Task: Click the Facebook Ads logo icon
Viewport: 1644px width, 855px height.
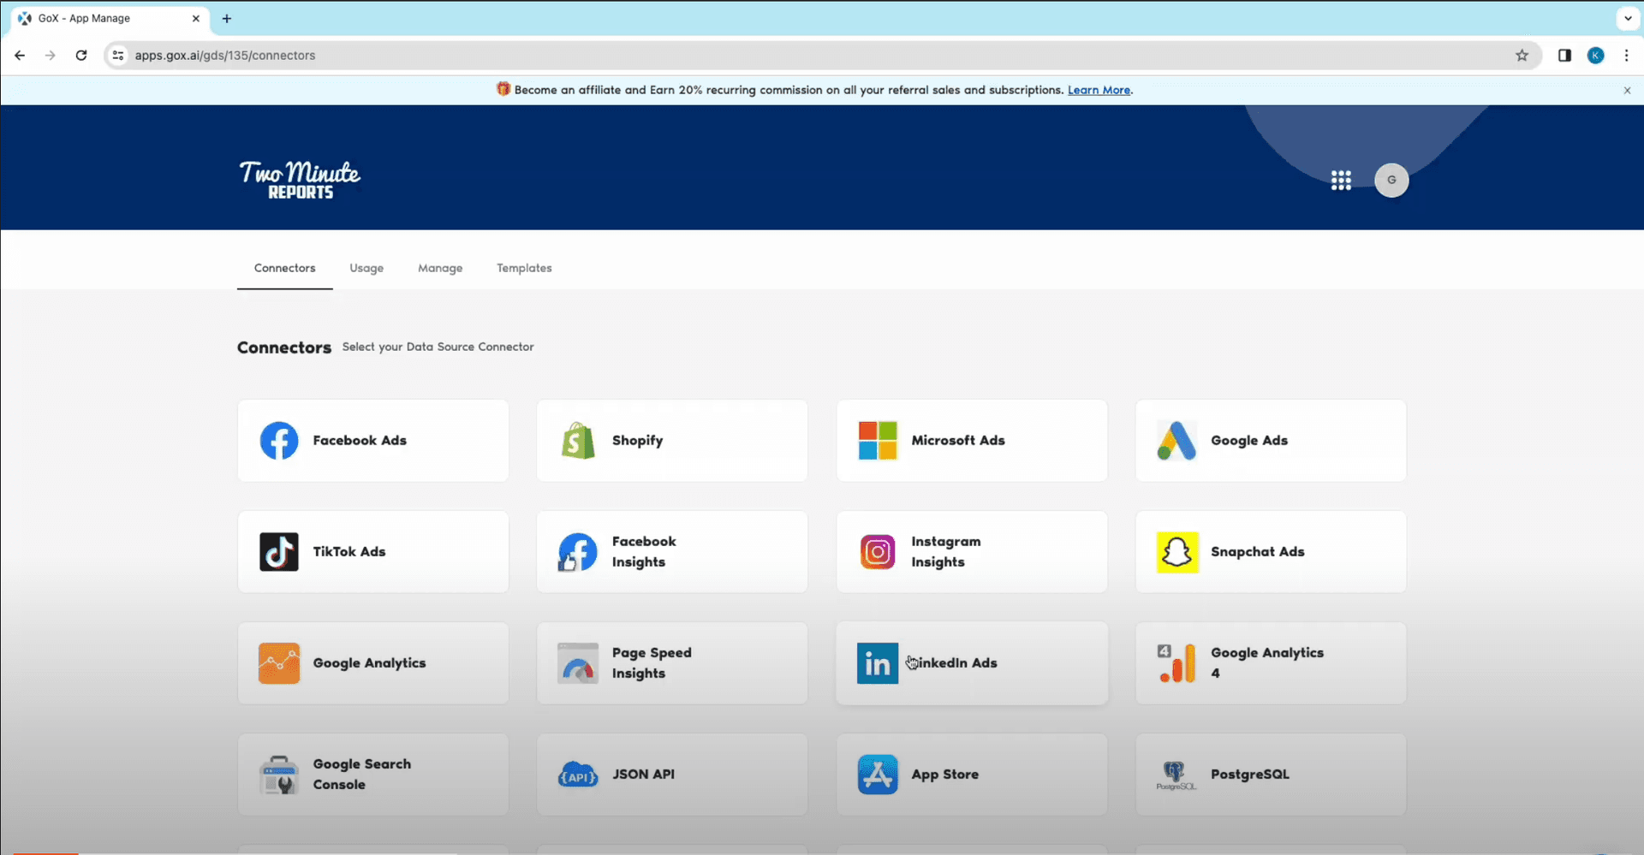Action: coord(279,441)
